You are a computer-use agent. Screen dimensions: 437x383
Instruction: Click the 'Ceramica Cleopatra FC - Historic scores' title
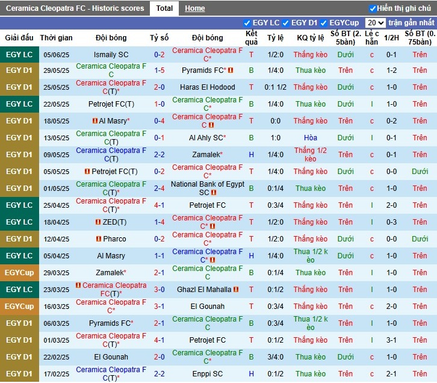coord(75,8)
